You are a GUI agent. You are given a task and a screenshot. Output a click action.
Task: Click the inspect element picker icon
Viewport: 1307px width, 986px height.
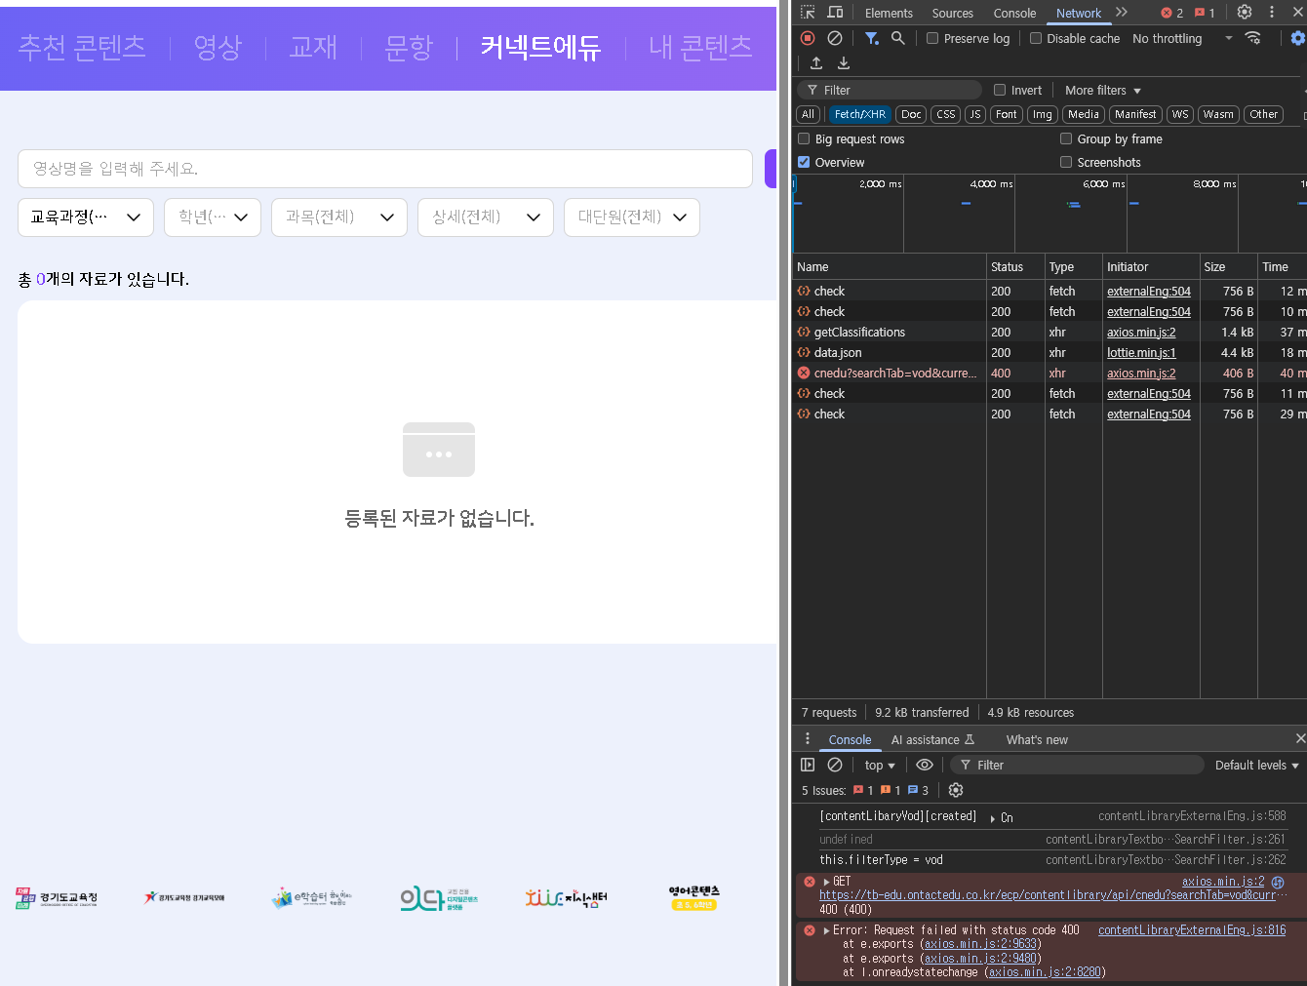(x=808, y=13)
